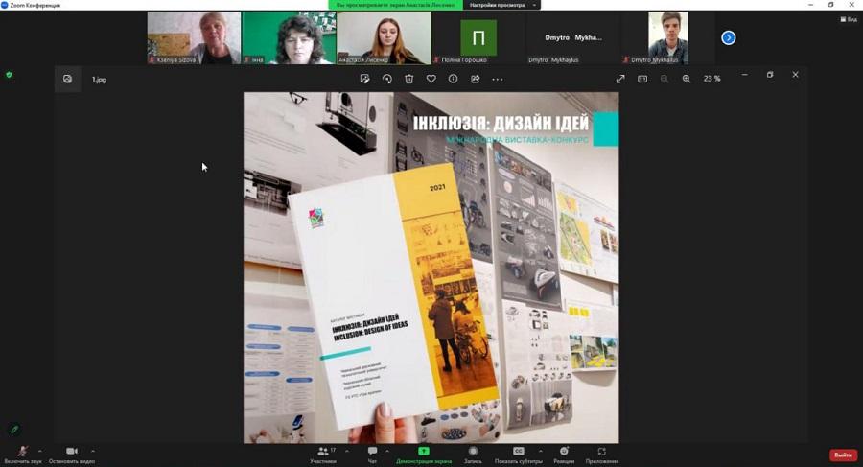
Task: Select Поліна Горошко's participant tile
Action: click(478, 38)
